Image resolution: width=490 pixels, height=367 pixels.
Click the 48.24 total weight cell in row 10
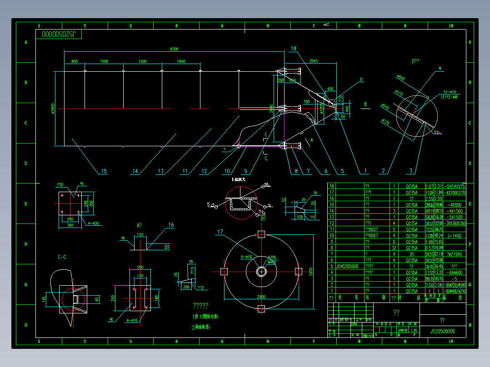439,235
